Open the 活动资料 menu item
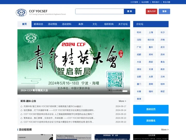 click(67, 24)
